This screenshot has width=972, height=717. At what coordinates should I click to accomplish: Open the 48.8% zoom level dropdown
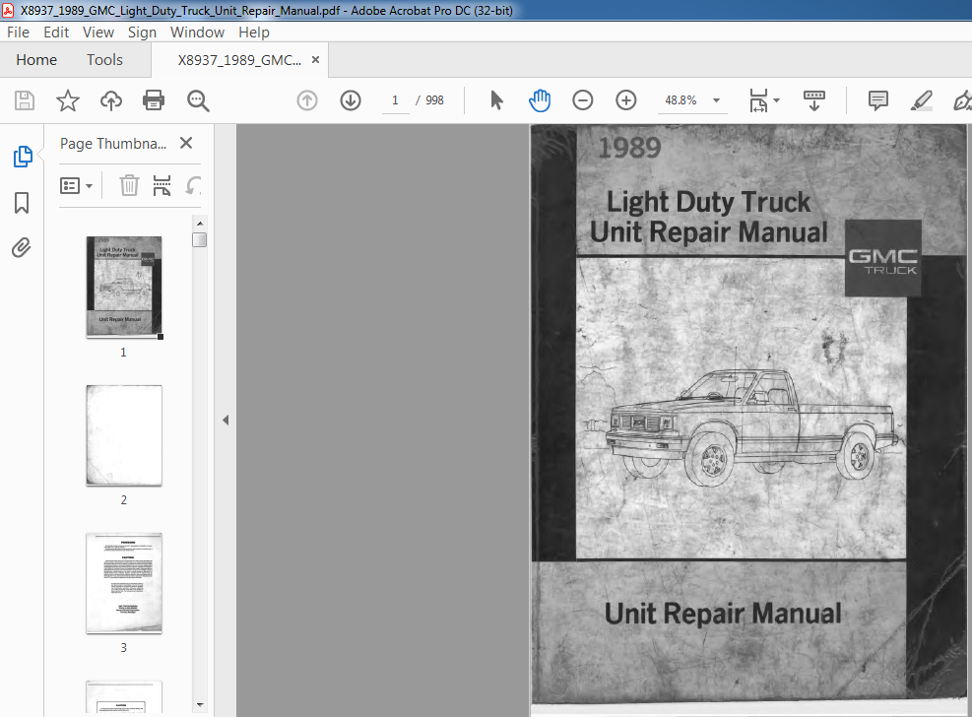click(x=716, y=100)
